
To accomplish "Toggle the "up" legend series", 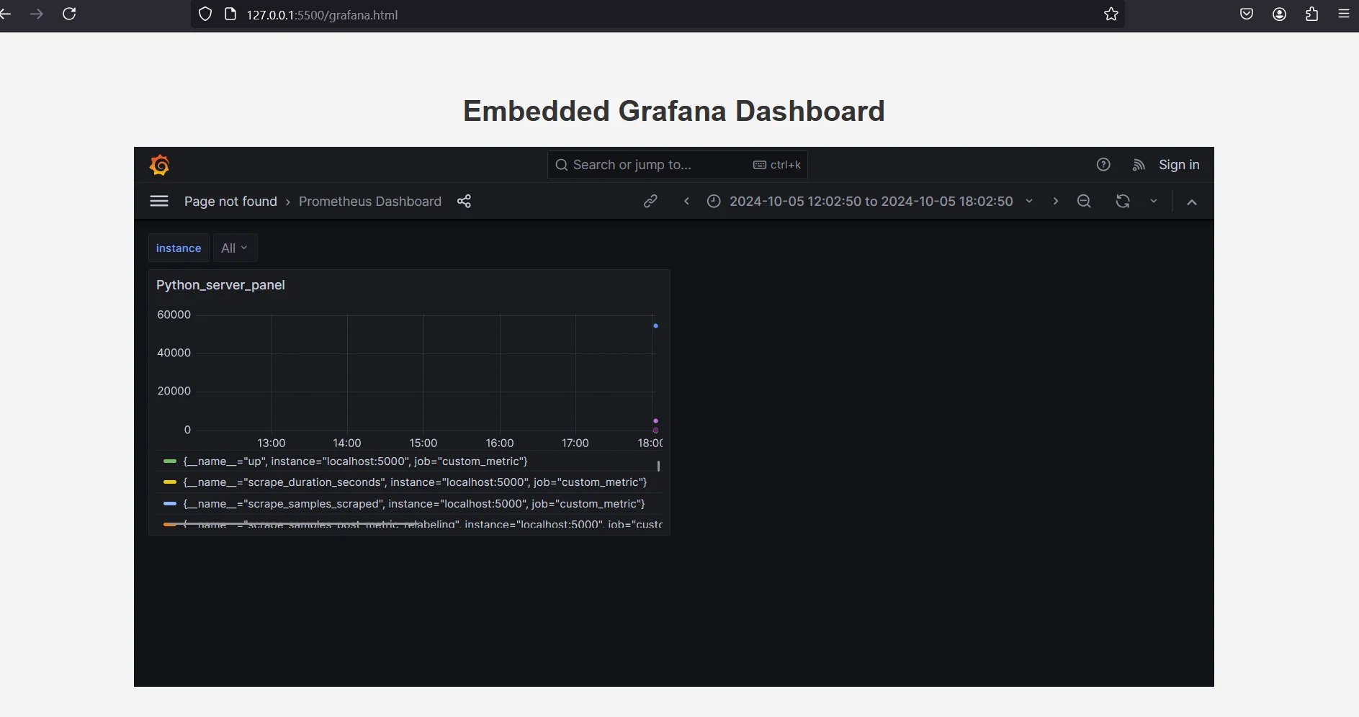I will point(356,461).
